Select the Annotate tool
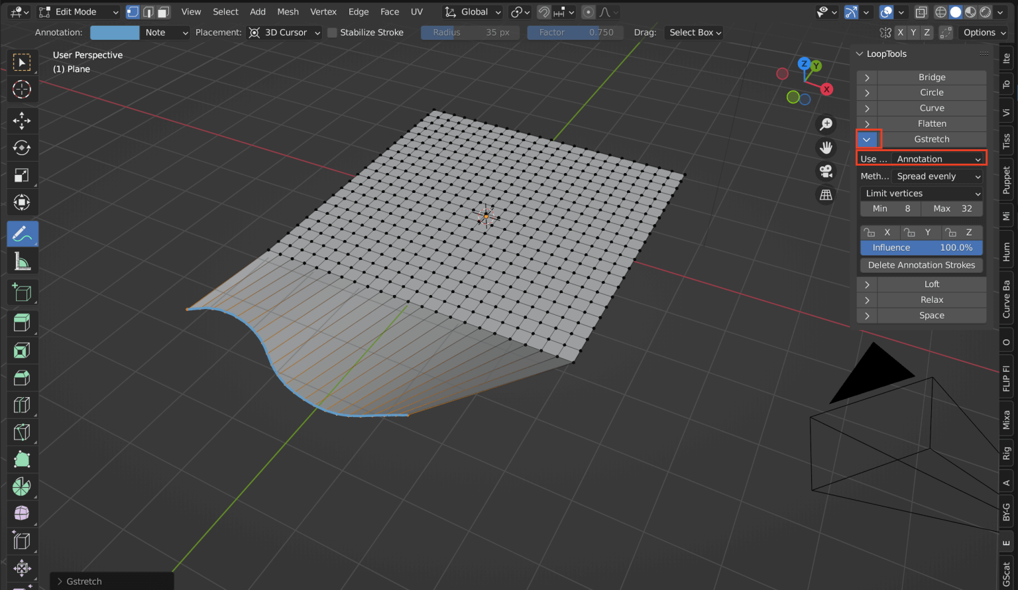The width and height of the screenshot is (1018, 590). pos(22,233)
